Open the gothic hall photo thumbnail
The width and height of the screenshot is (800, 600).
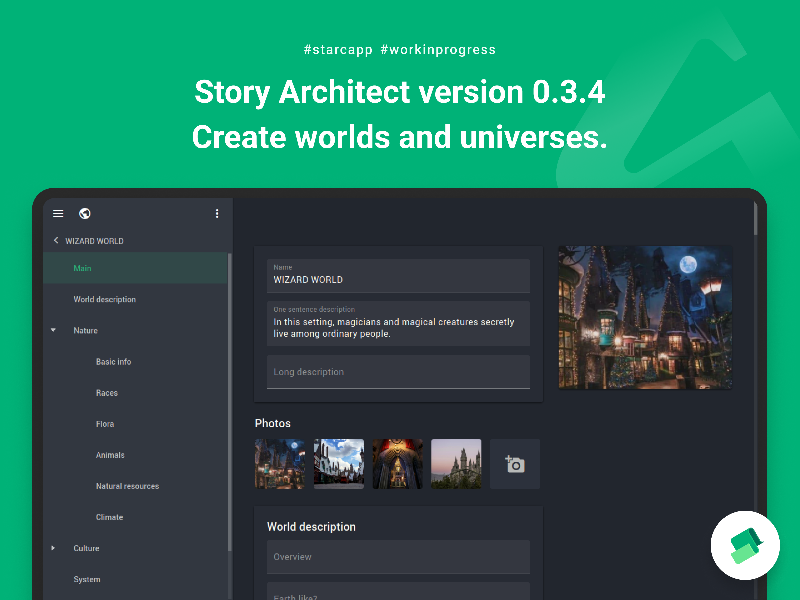click(397, 464)
